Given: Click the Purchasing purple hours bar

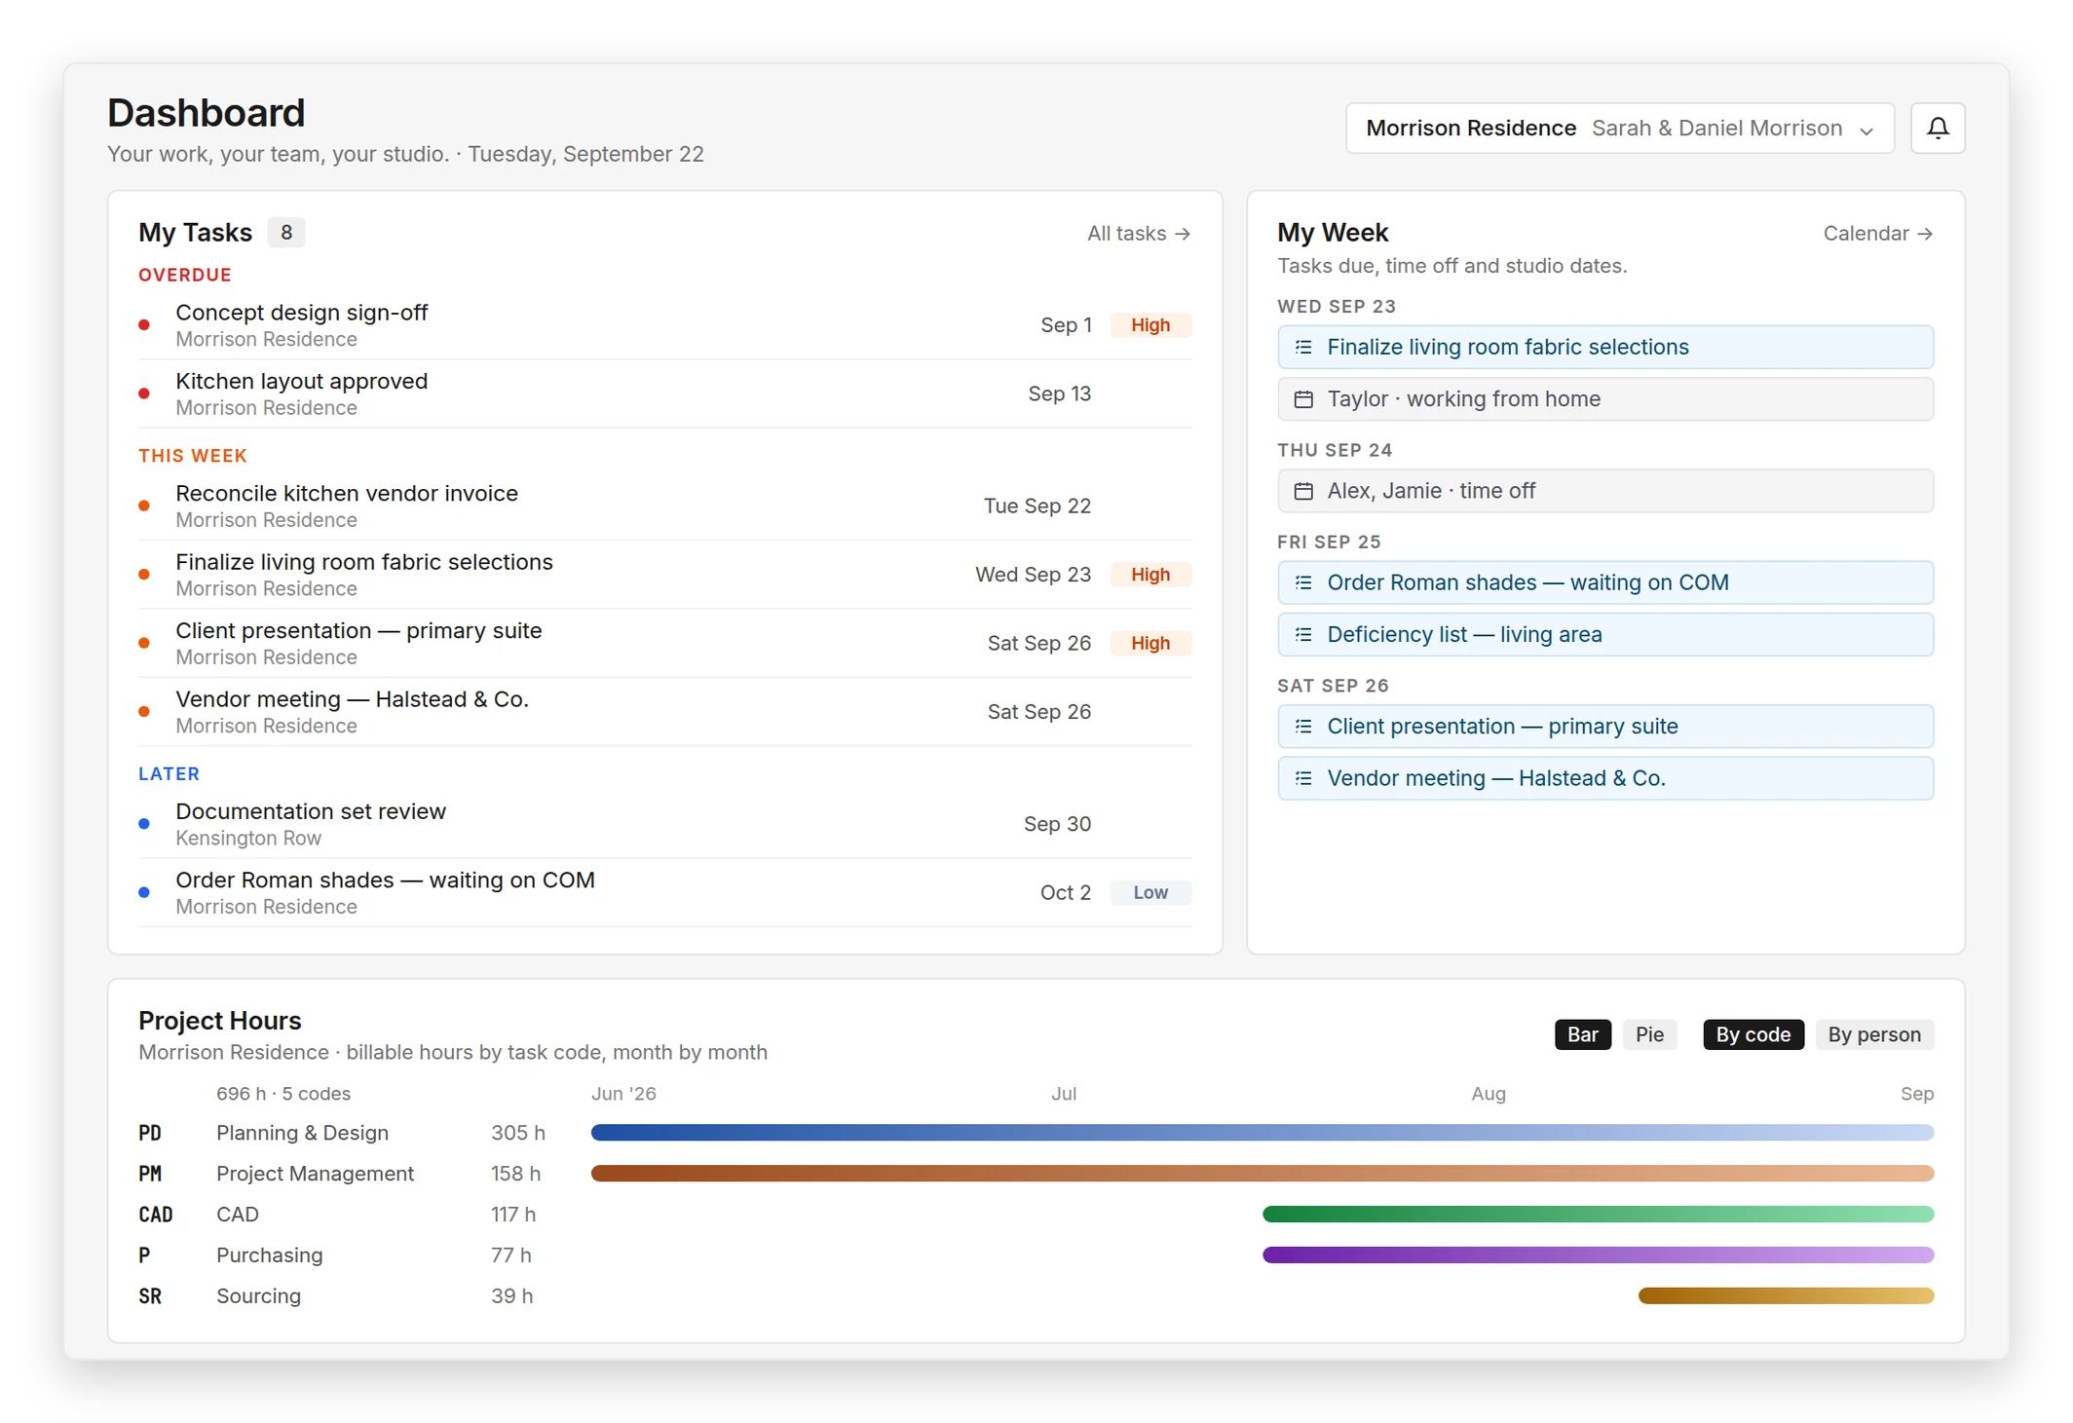Looking at the screenshot, I should pyautogui.click(x=1598, y=1255).
